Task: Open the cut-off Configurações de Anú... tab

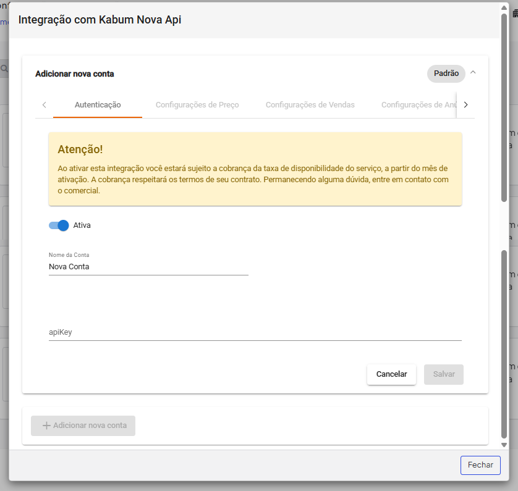Action: (x=419, y=104)
